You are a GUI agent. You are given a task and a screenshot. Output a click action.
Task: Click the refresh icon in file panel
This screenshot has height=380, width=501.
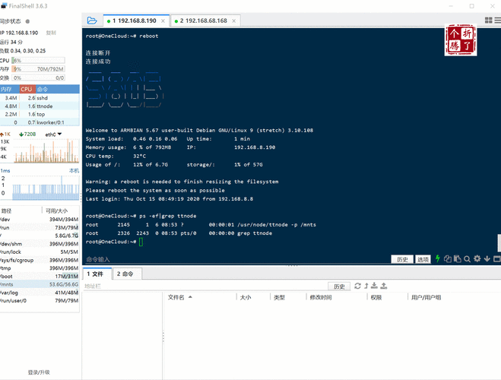pyautogui.click(x=357, y=286)
